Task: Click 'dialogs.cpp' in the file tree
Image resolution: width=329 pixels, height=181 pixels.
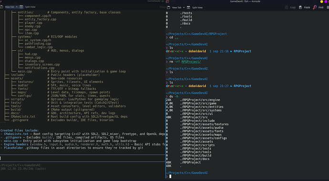Action: click(34, 61)
